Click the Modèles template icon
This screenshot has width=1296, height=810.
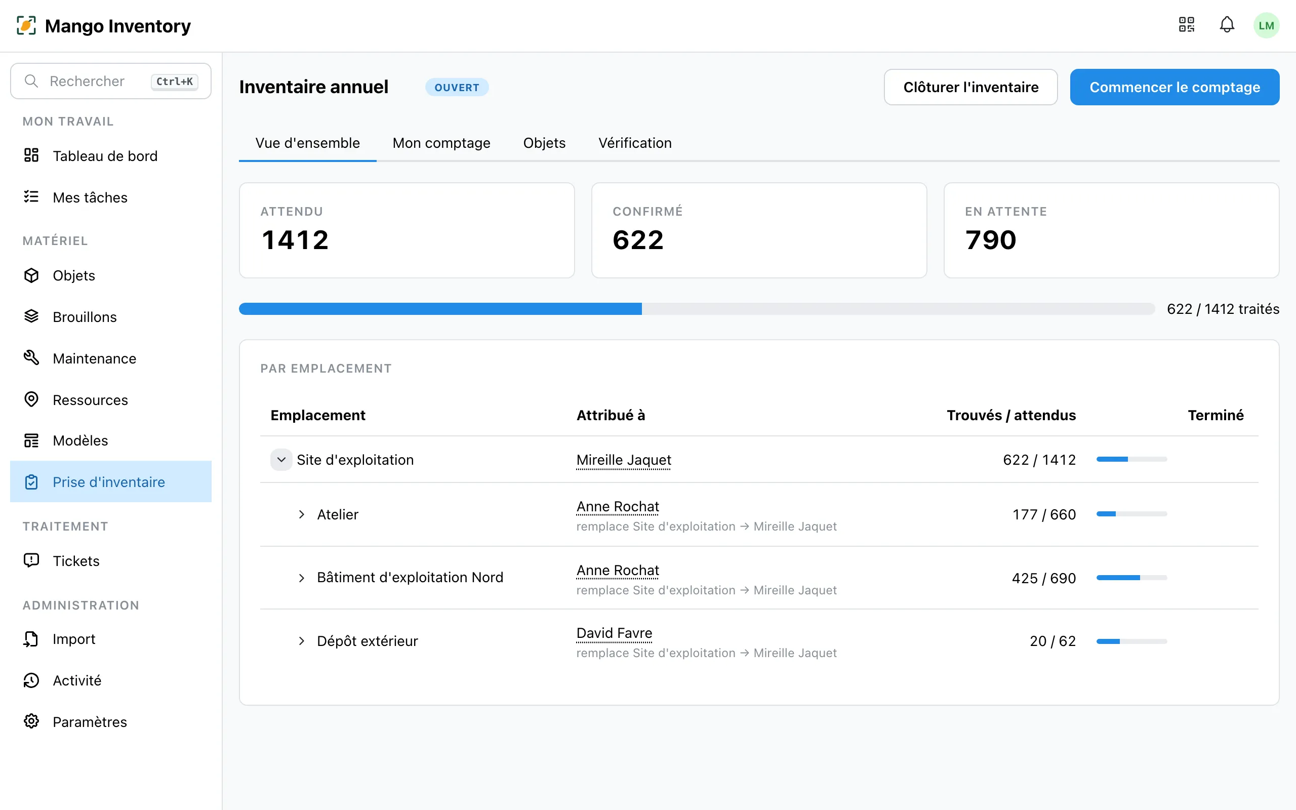(31, 440)
